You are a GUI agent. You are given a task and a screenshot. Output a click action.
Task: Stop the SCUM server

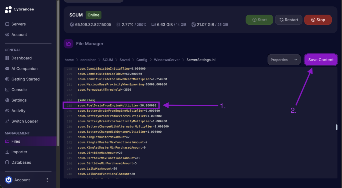[x=318, y=20]
